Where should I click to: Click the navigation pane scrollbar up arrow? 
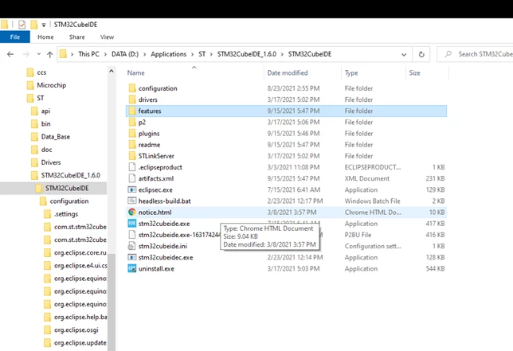[112, 71]
